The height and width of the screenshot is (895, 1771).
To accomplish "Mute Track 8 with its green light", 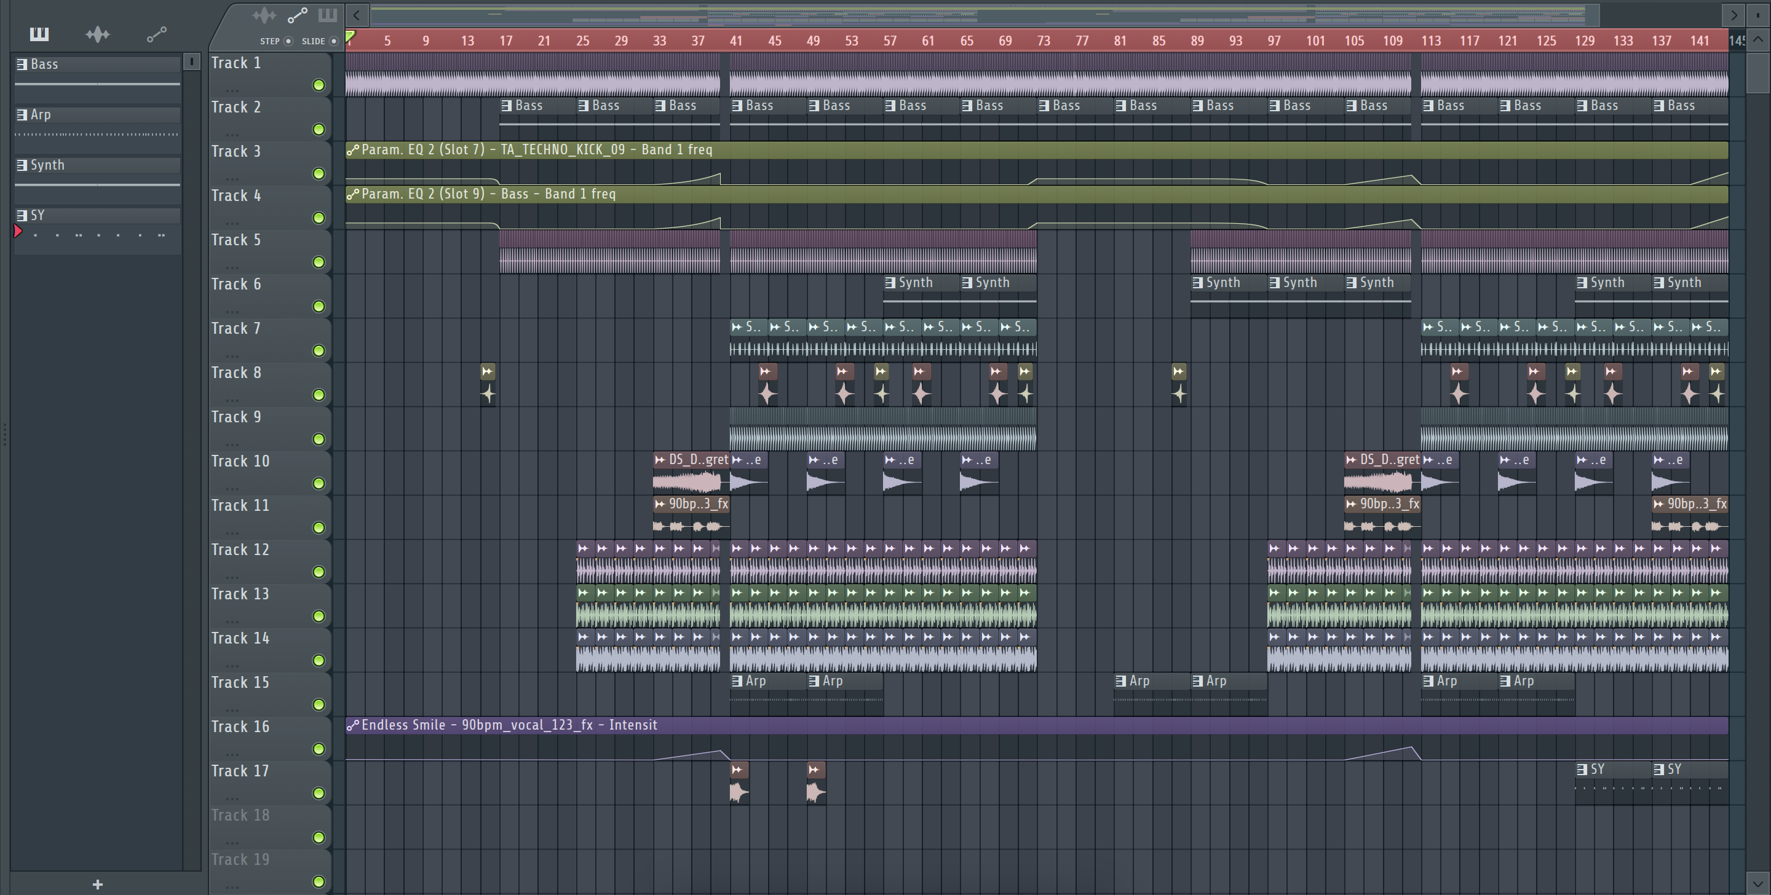I will pyautogui.click(x=319, y=395).
